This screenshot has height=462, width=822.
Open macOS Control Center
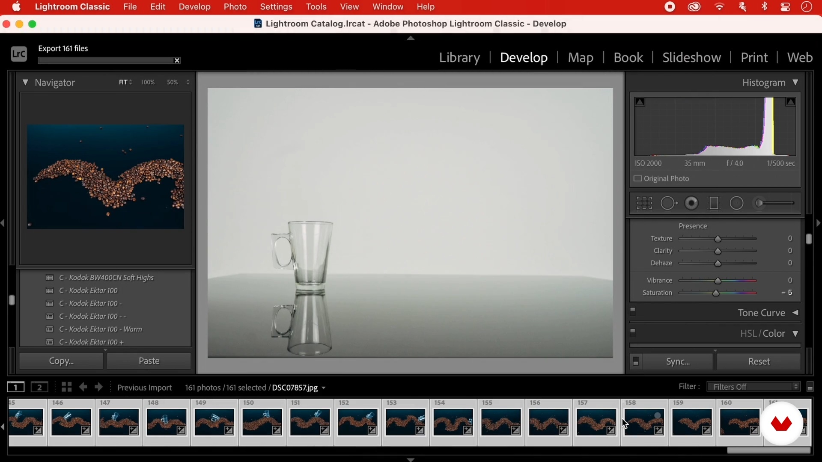[x=785, y=7]
